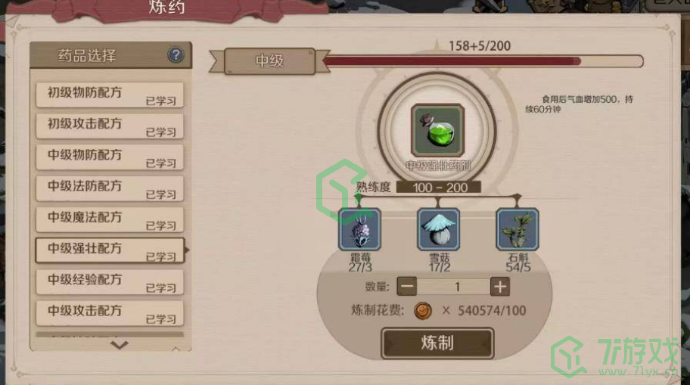Choose 中级魔法配方 recipe
Viewport: 690px width, 385px height.
110,219
